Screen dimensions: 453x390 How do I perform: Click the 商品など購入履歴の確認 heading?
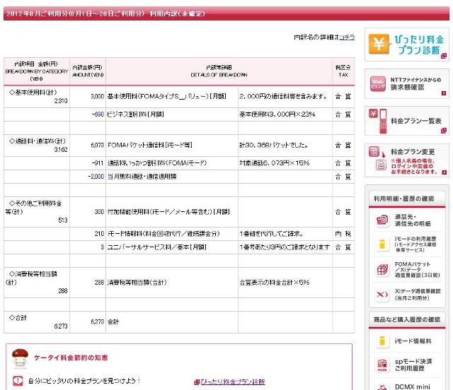click(407, 319)
